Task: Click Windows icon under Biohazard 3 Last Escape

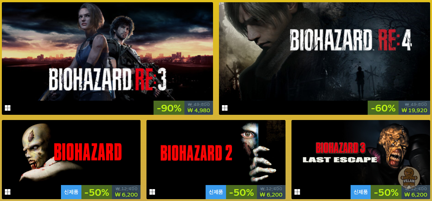Action: tap(297, 192)
